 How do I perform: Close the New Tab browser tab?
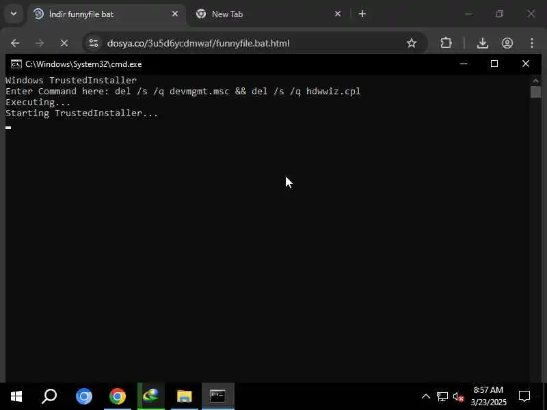click(338, 14)
